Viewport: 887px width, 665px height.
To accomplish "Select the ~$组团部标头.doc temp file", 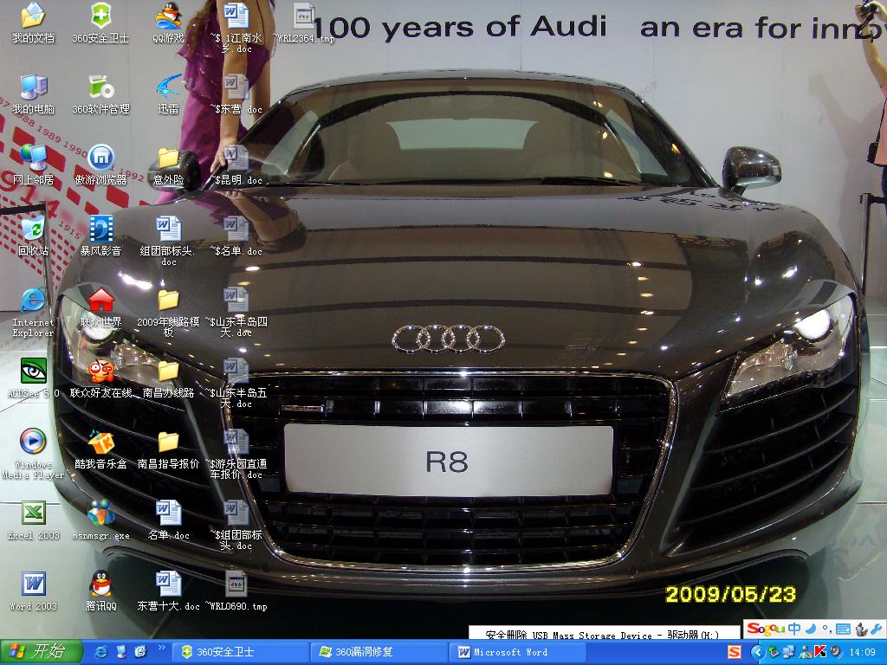I will click(x=236, y=525).
